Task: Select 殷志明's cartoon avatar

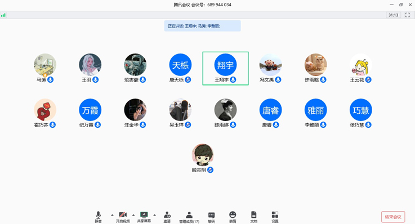Action: click(x=203, y=155)
